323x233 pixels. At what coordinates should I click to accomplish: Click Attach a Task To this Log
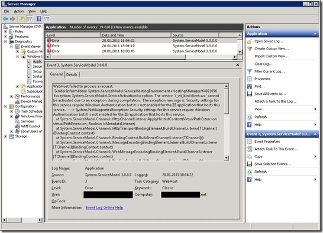click(x=276, y=101)
